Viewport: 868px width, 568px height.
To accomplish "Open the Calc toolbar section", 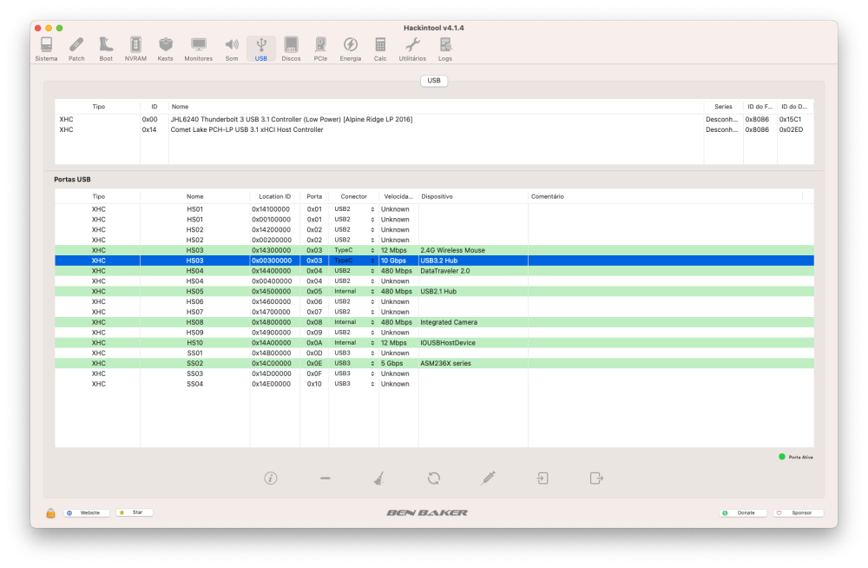I will (380, 49).
